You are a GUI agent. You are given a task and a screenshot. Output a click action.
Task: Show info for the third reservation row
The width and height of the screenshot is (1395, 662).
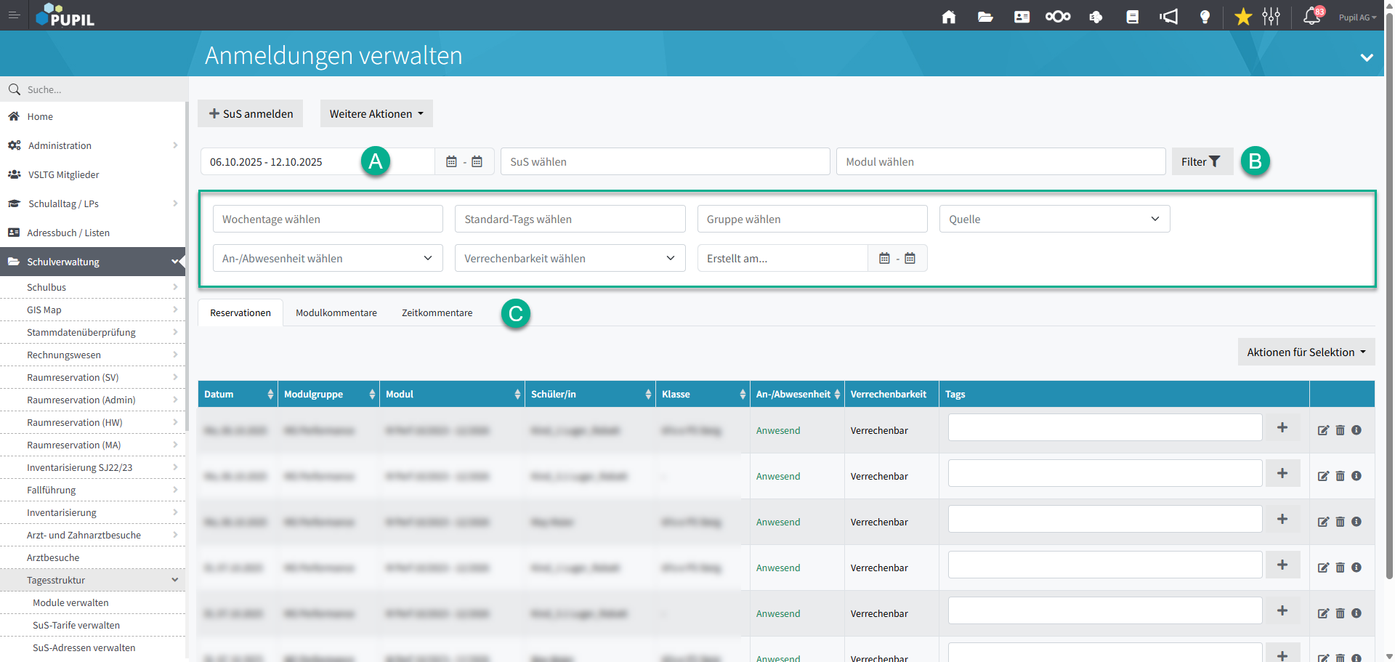pos(1356,522)
